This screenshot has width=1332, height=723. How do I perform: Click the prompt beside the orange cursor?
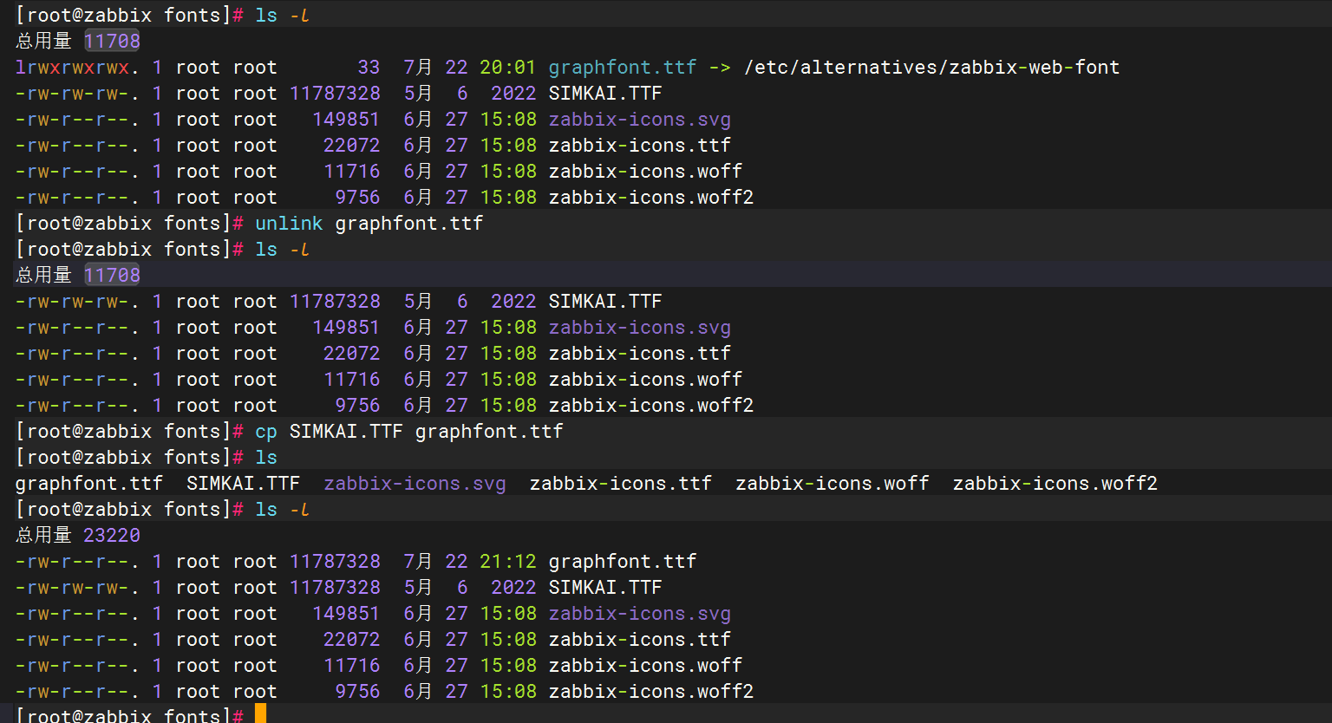[129, 714]
